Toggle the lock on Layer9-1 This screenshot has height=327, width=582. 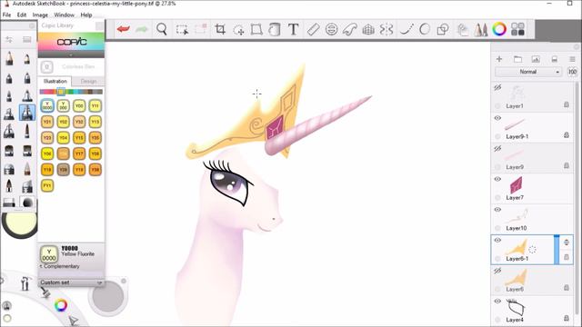click(x=566, y=135)
